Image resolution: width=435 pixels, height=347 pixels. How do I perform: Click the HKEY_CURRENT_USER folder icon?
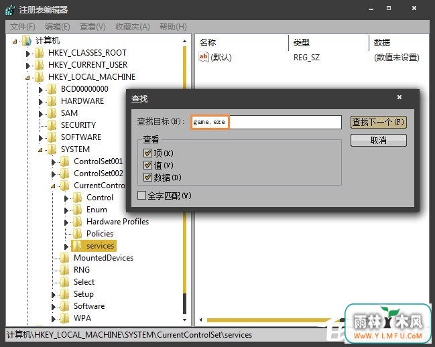pos(39,65)
